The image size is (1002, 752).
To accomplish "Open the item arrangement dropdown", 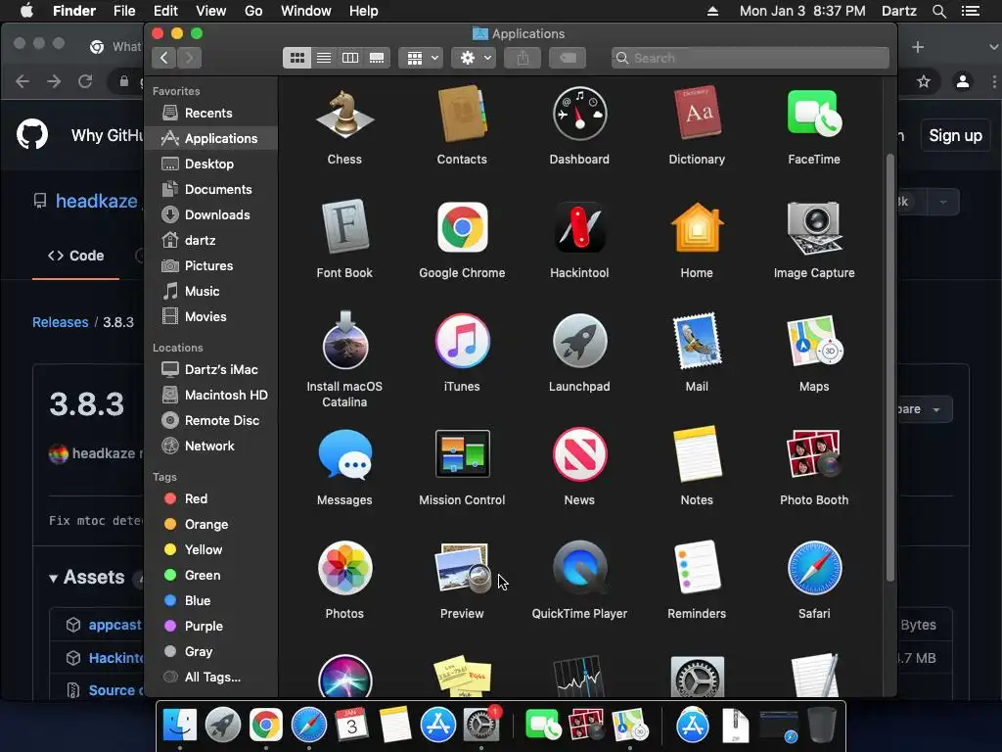I will click(x=421, y=58).
